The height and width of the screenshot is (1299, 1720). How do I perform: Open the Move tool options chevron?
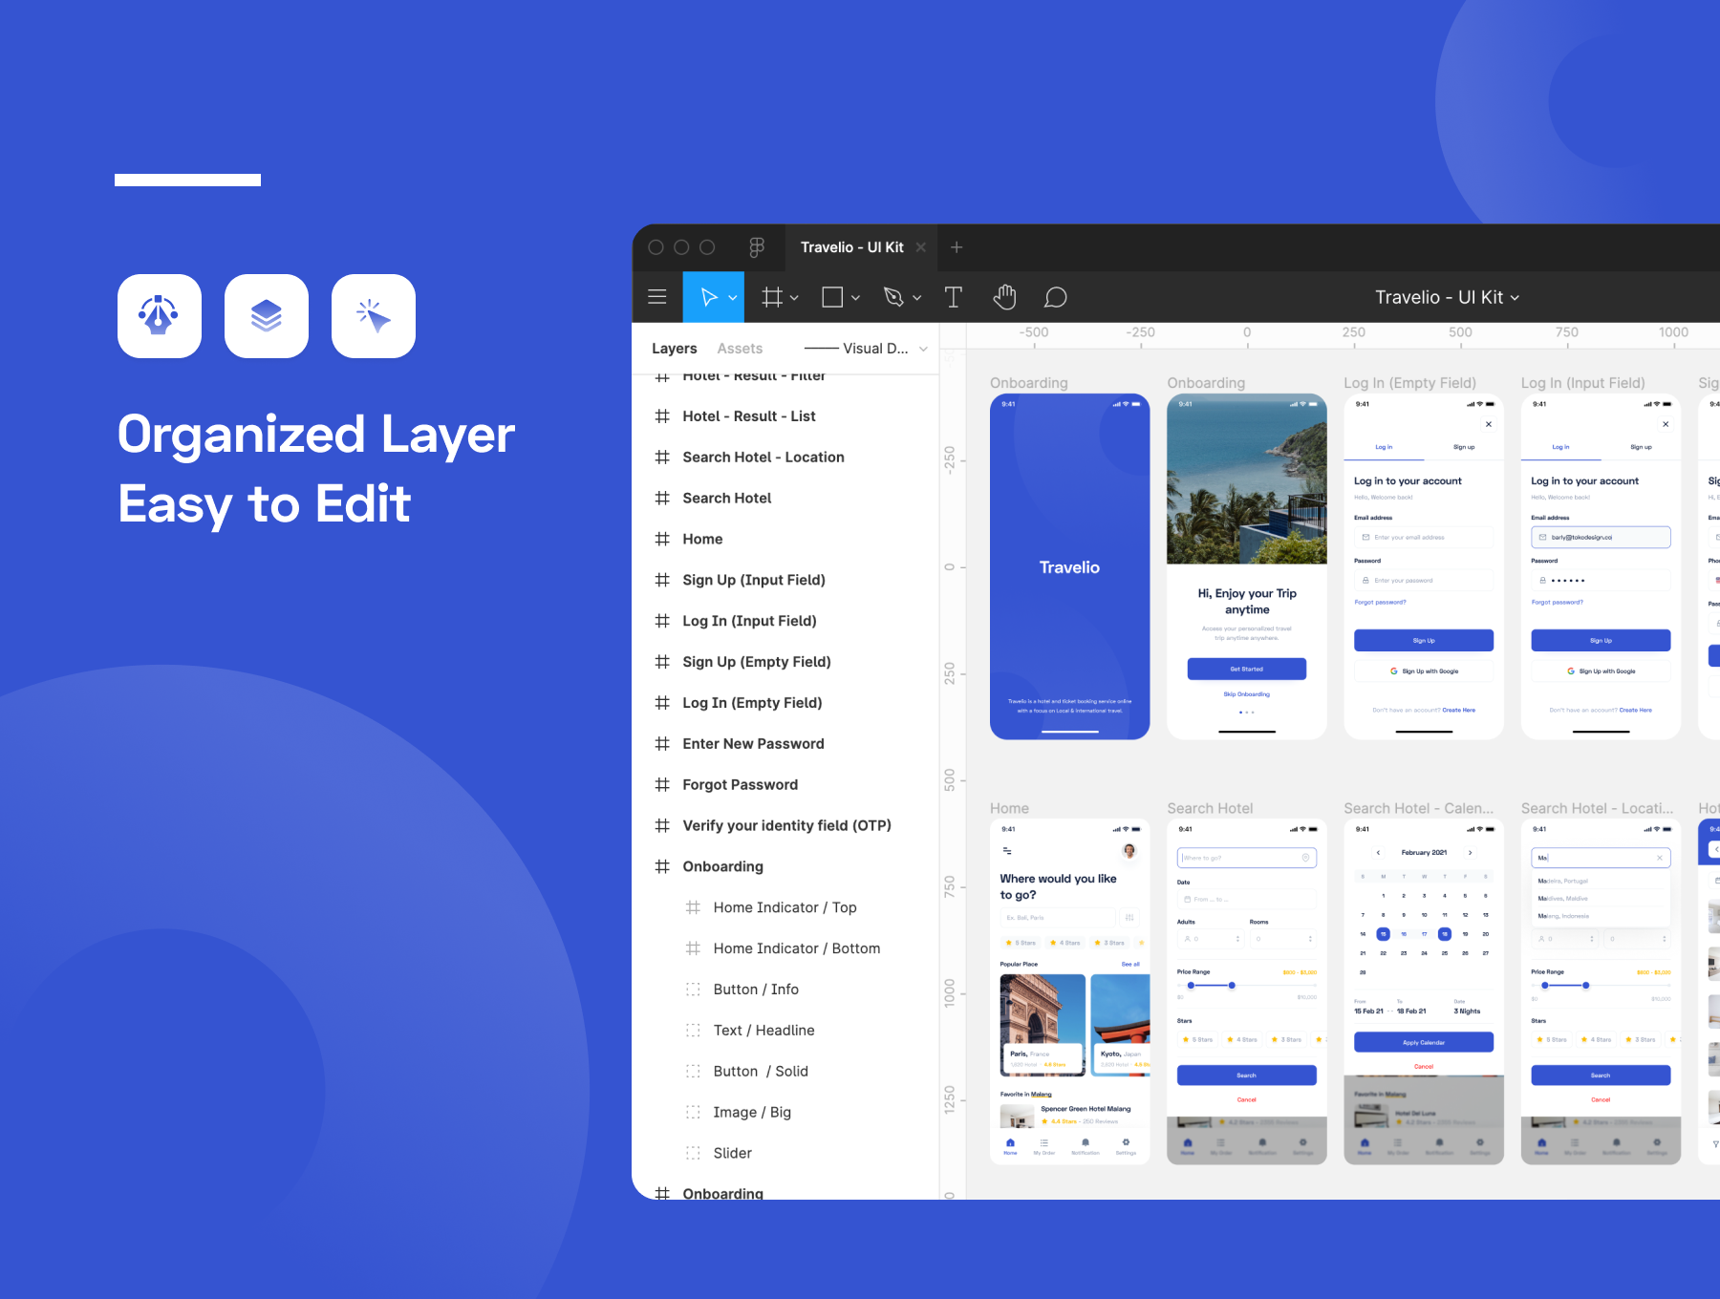(733, 298)
